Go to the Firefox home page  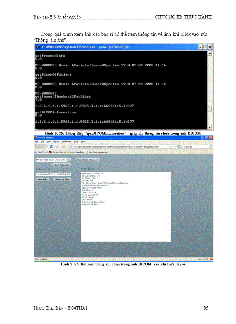[63, 146]
